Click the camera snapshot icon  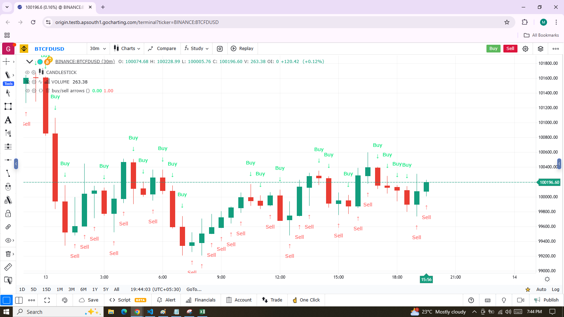[220, 49]
